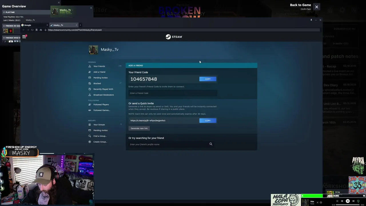Toggle shuffle in the music player
This screenshot has width=366, height=206.
tap(337, 201)
